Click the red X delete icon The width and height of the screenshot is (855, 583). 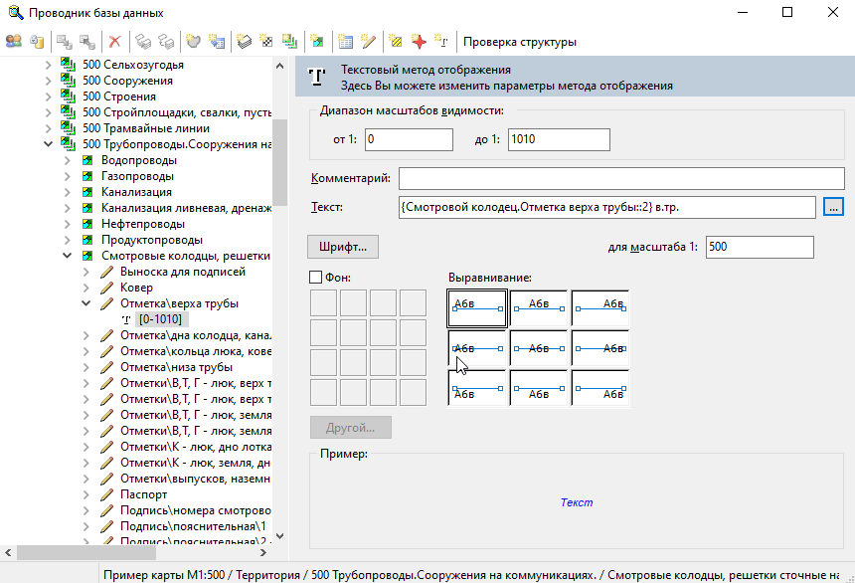click(x=115, y=42)
